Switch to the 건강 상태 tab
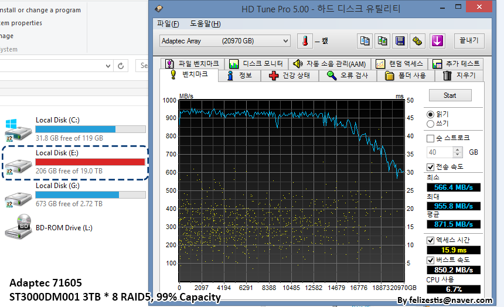504x307 pixels. click(x=290, y=76)
